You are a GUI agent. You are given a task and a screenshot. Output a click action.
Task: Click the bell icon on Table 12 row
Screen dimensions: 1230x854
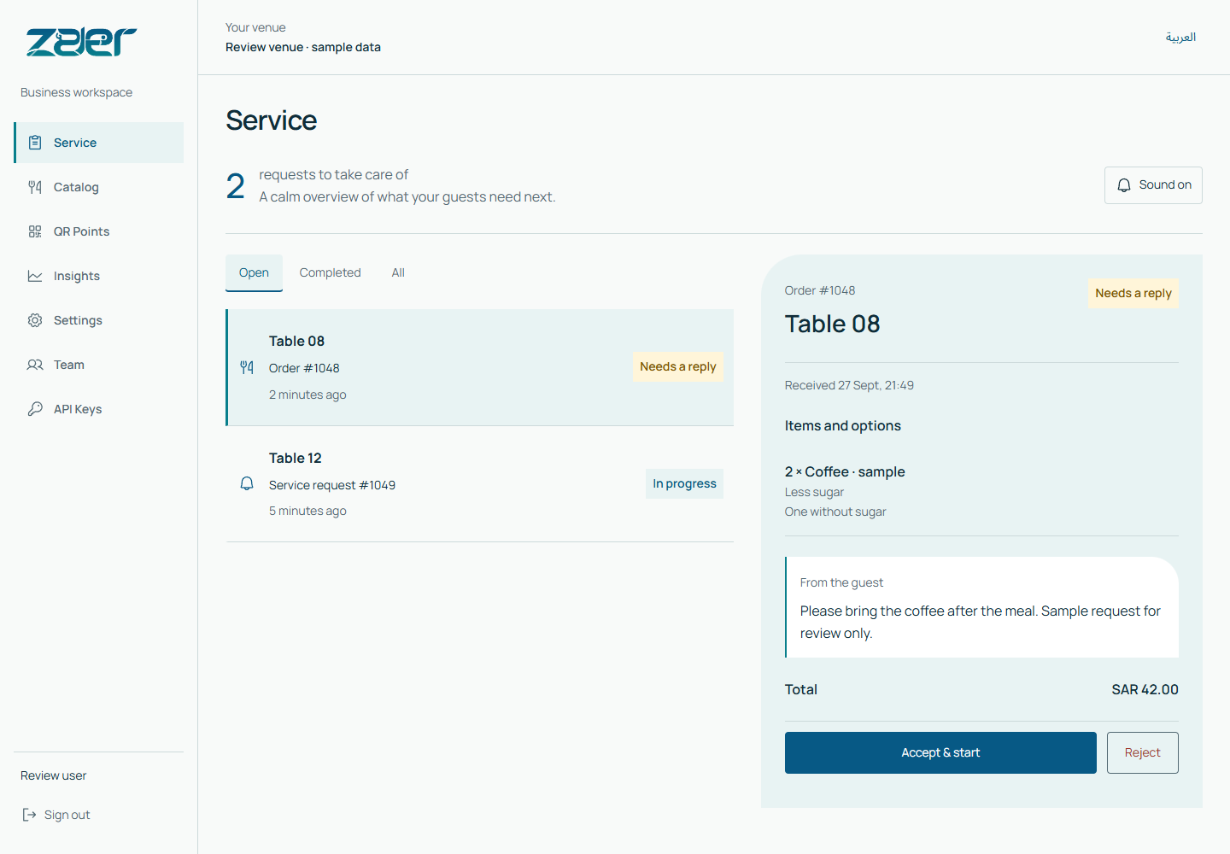tap(247, 483)
